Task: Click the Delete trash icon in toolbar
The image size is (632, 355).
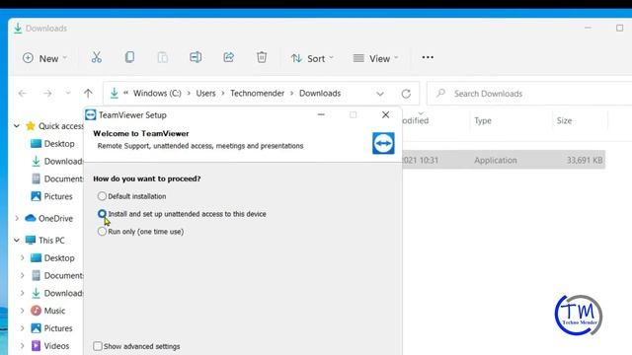Action: 262,57
